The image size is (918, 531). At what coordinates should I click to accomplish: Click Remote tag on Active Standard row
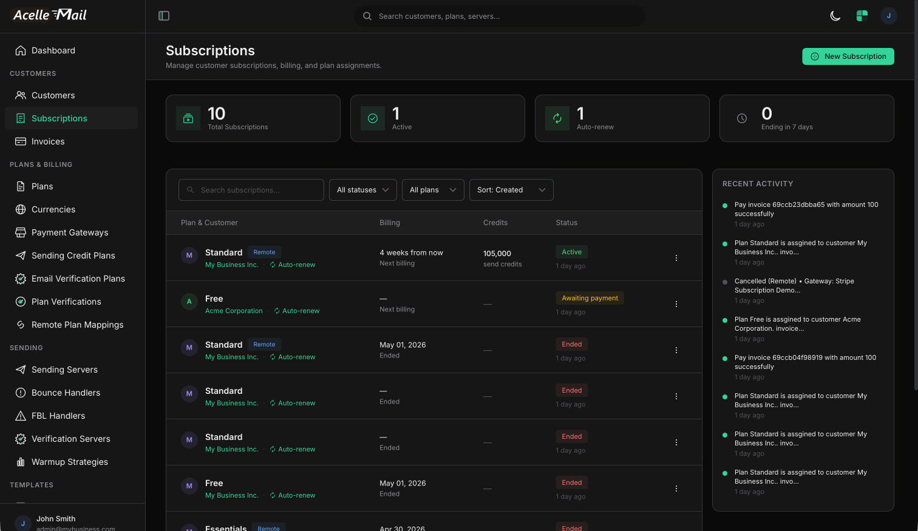[x=264, y=252]
